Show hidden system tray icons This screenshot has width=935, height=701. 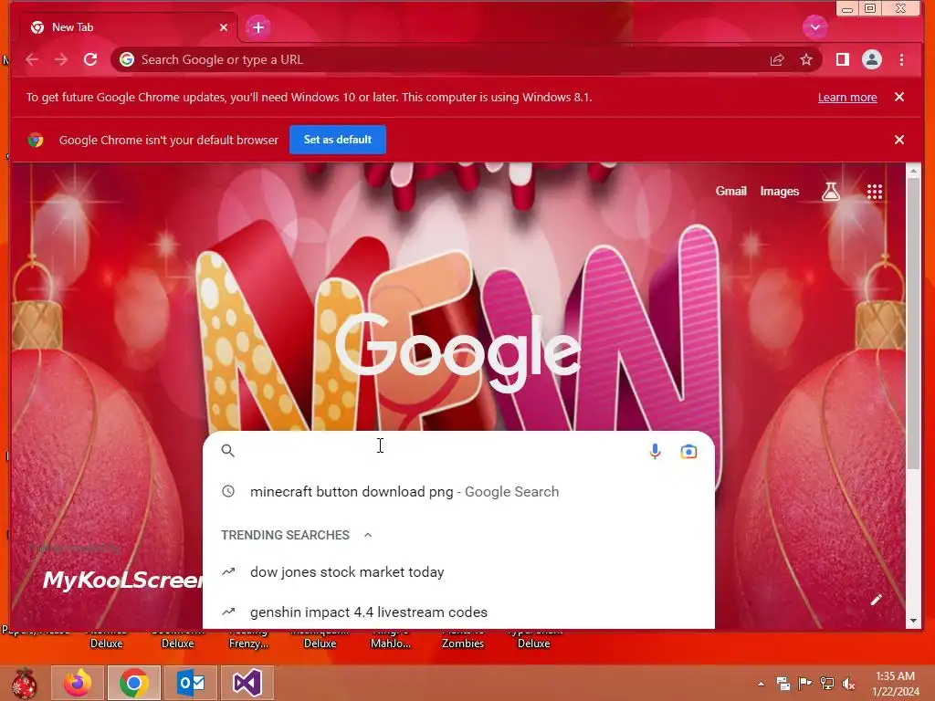(761, 684)
